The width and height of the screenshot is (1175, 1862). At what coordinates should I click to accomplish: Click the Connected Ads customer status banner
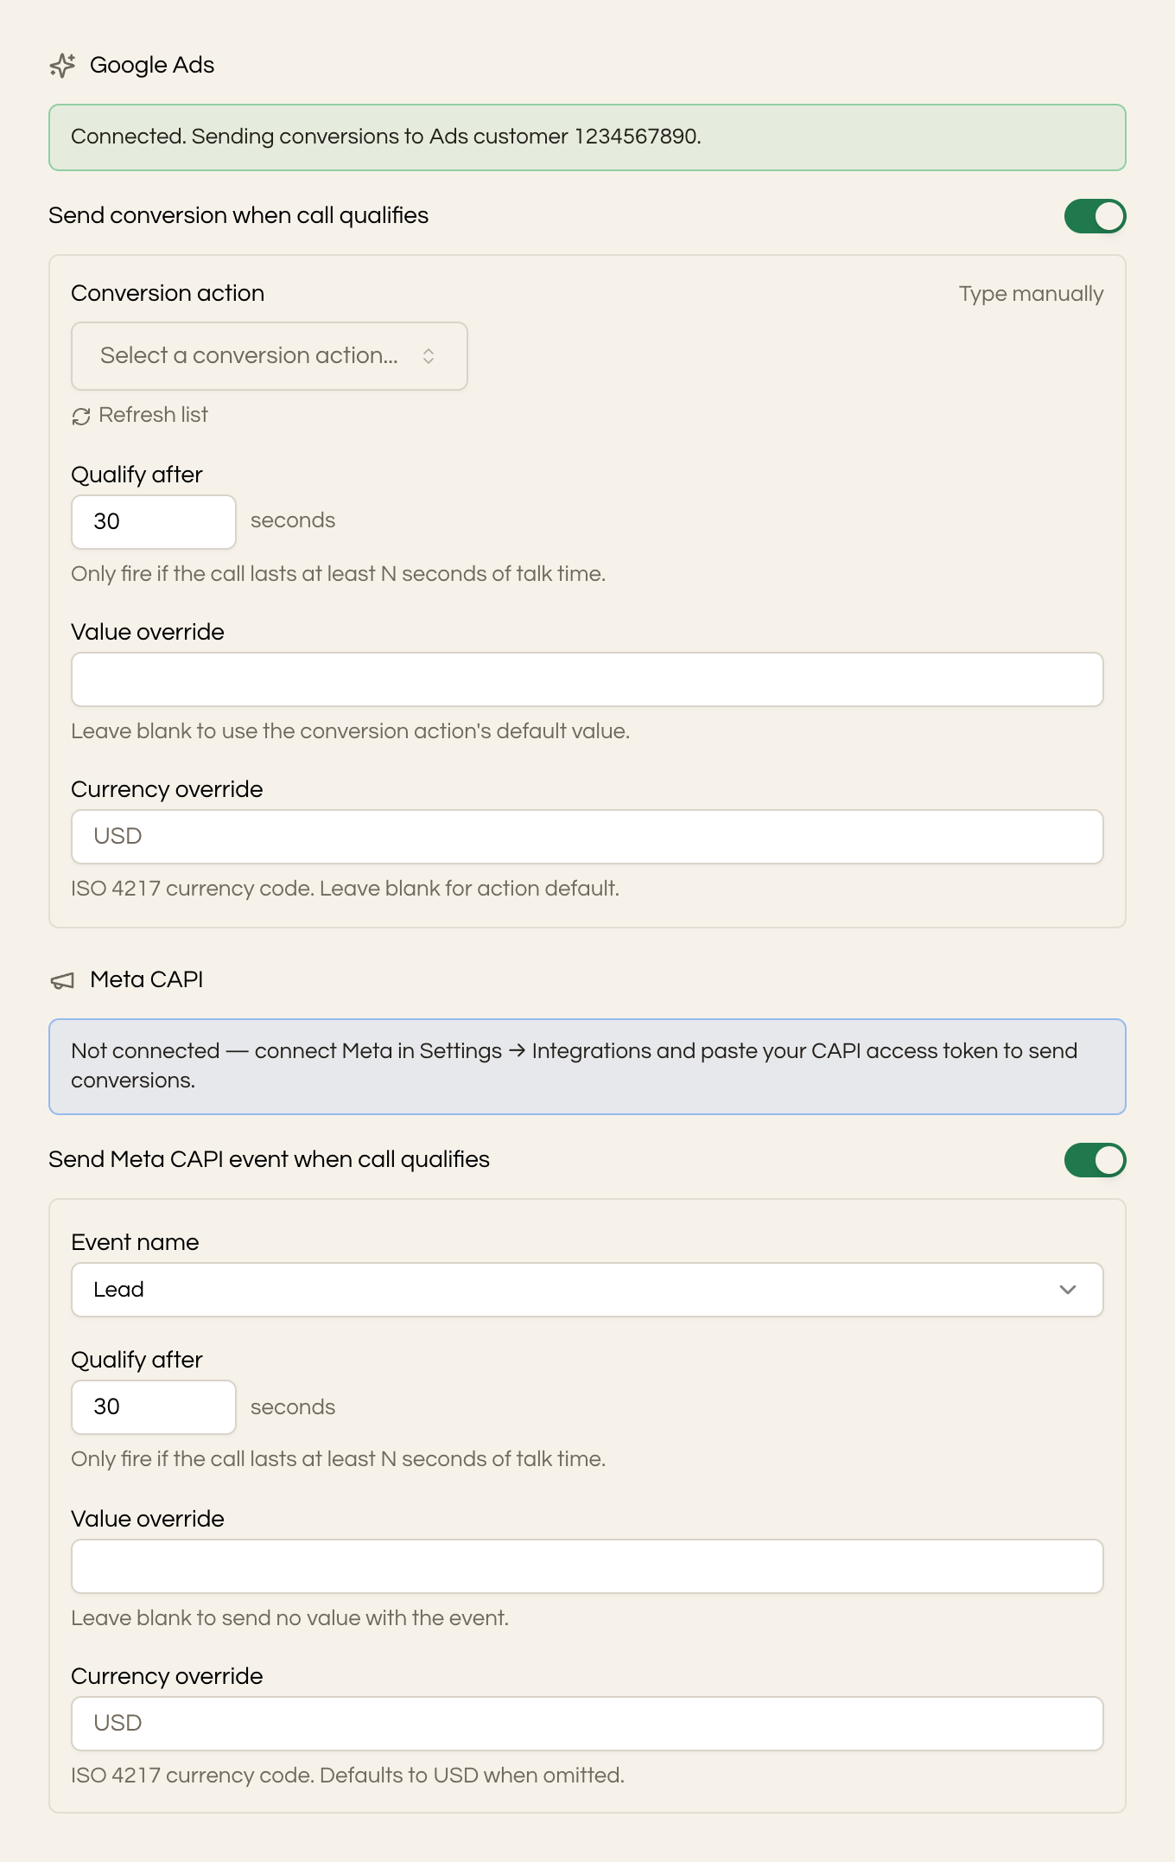point(587,137)
